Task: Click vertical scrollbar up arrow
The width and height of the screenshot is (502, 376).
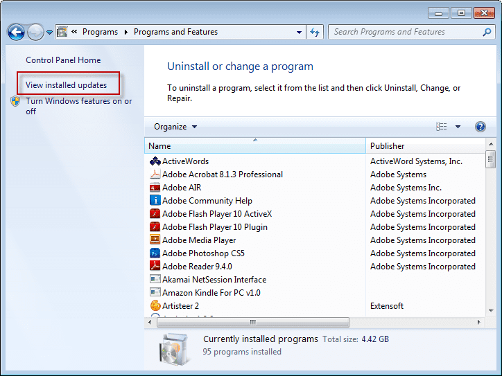Action: (x=491, y=144)
